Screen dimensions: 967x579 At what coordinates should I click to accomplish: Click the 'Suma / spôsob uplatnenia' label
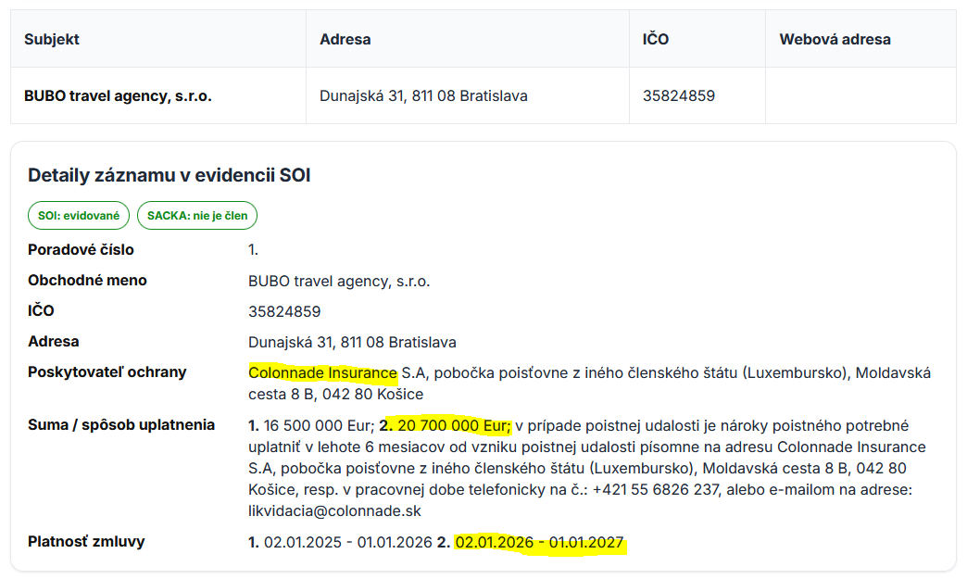(120, 425)
